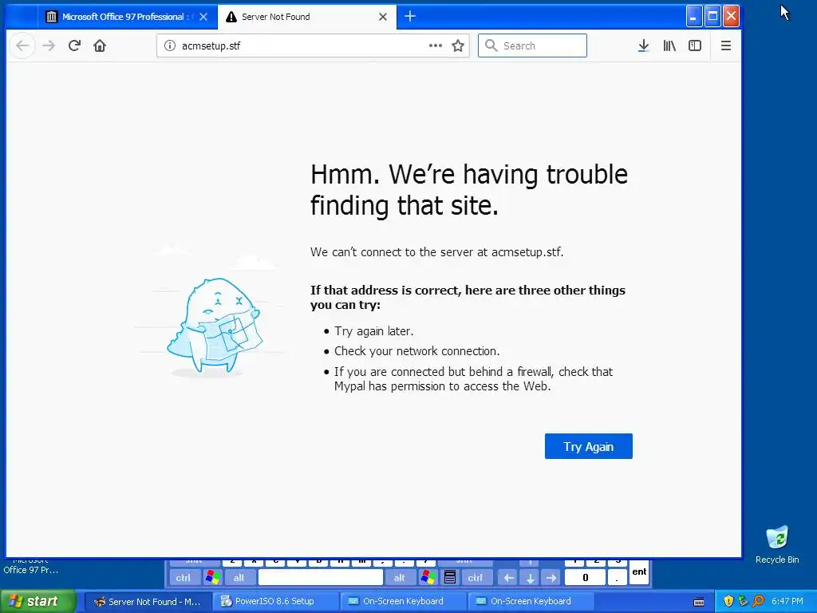Tap the left Windows logo key on keyboard
This screenshot has height=613, width=817.
point(212,578)
